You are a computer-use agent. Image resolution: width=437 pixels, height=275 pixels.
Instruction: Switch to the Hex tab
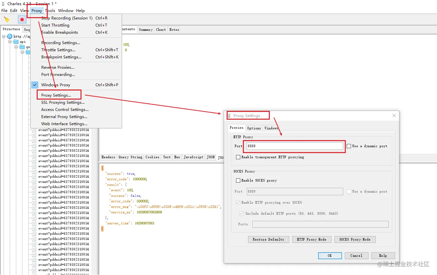(177, 157)
